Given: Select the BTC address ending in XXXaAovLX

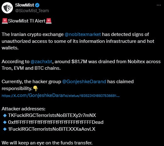Looking at the screenshot, I should (52, 129).
